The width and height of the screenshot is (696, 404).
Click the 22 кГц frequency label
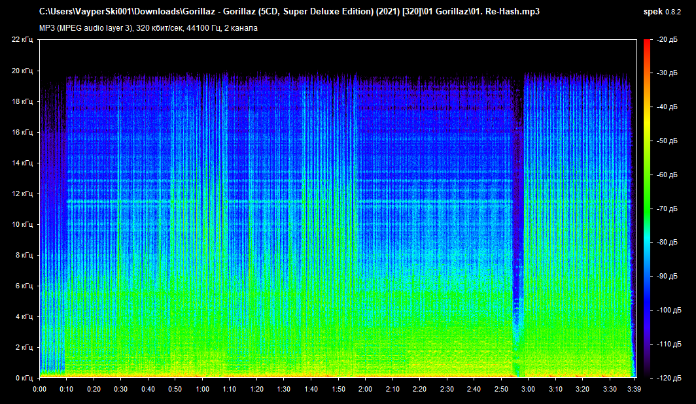click(x=22, y=40)
